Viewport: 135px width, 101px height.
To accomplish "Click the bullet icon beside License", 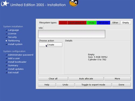I will (x=6, y=34).
